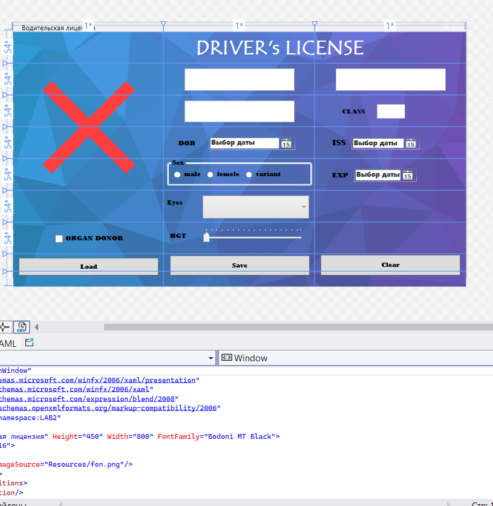Viewport: 493px width, 506px height.
Task: Open the Window element dropdown in editor
Action: [356, 358]
